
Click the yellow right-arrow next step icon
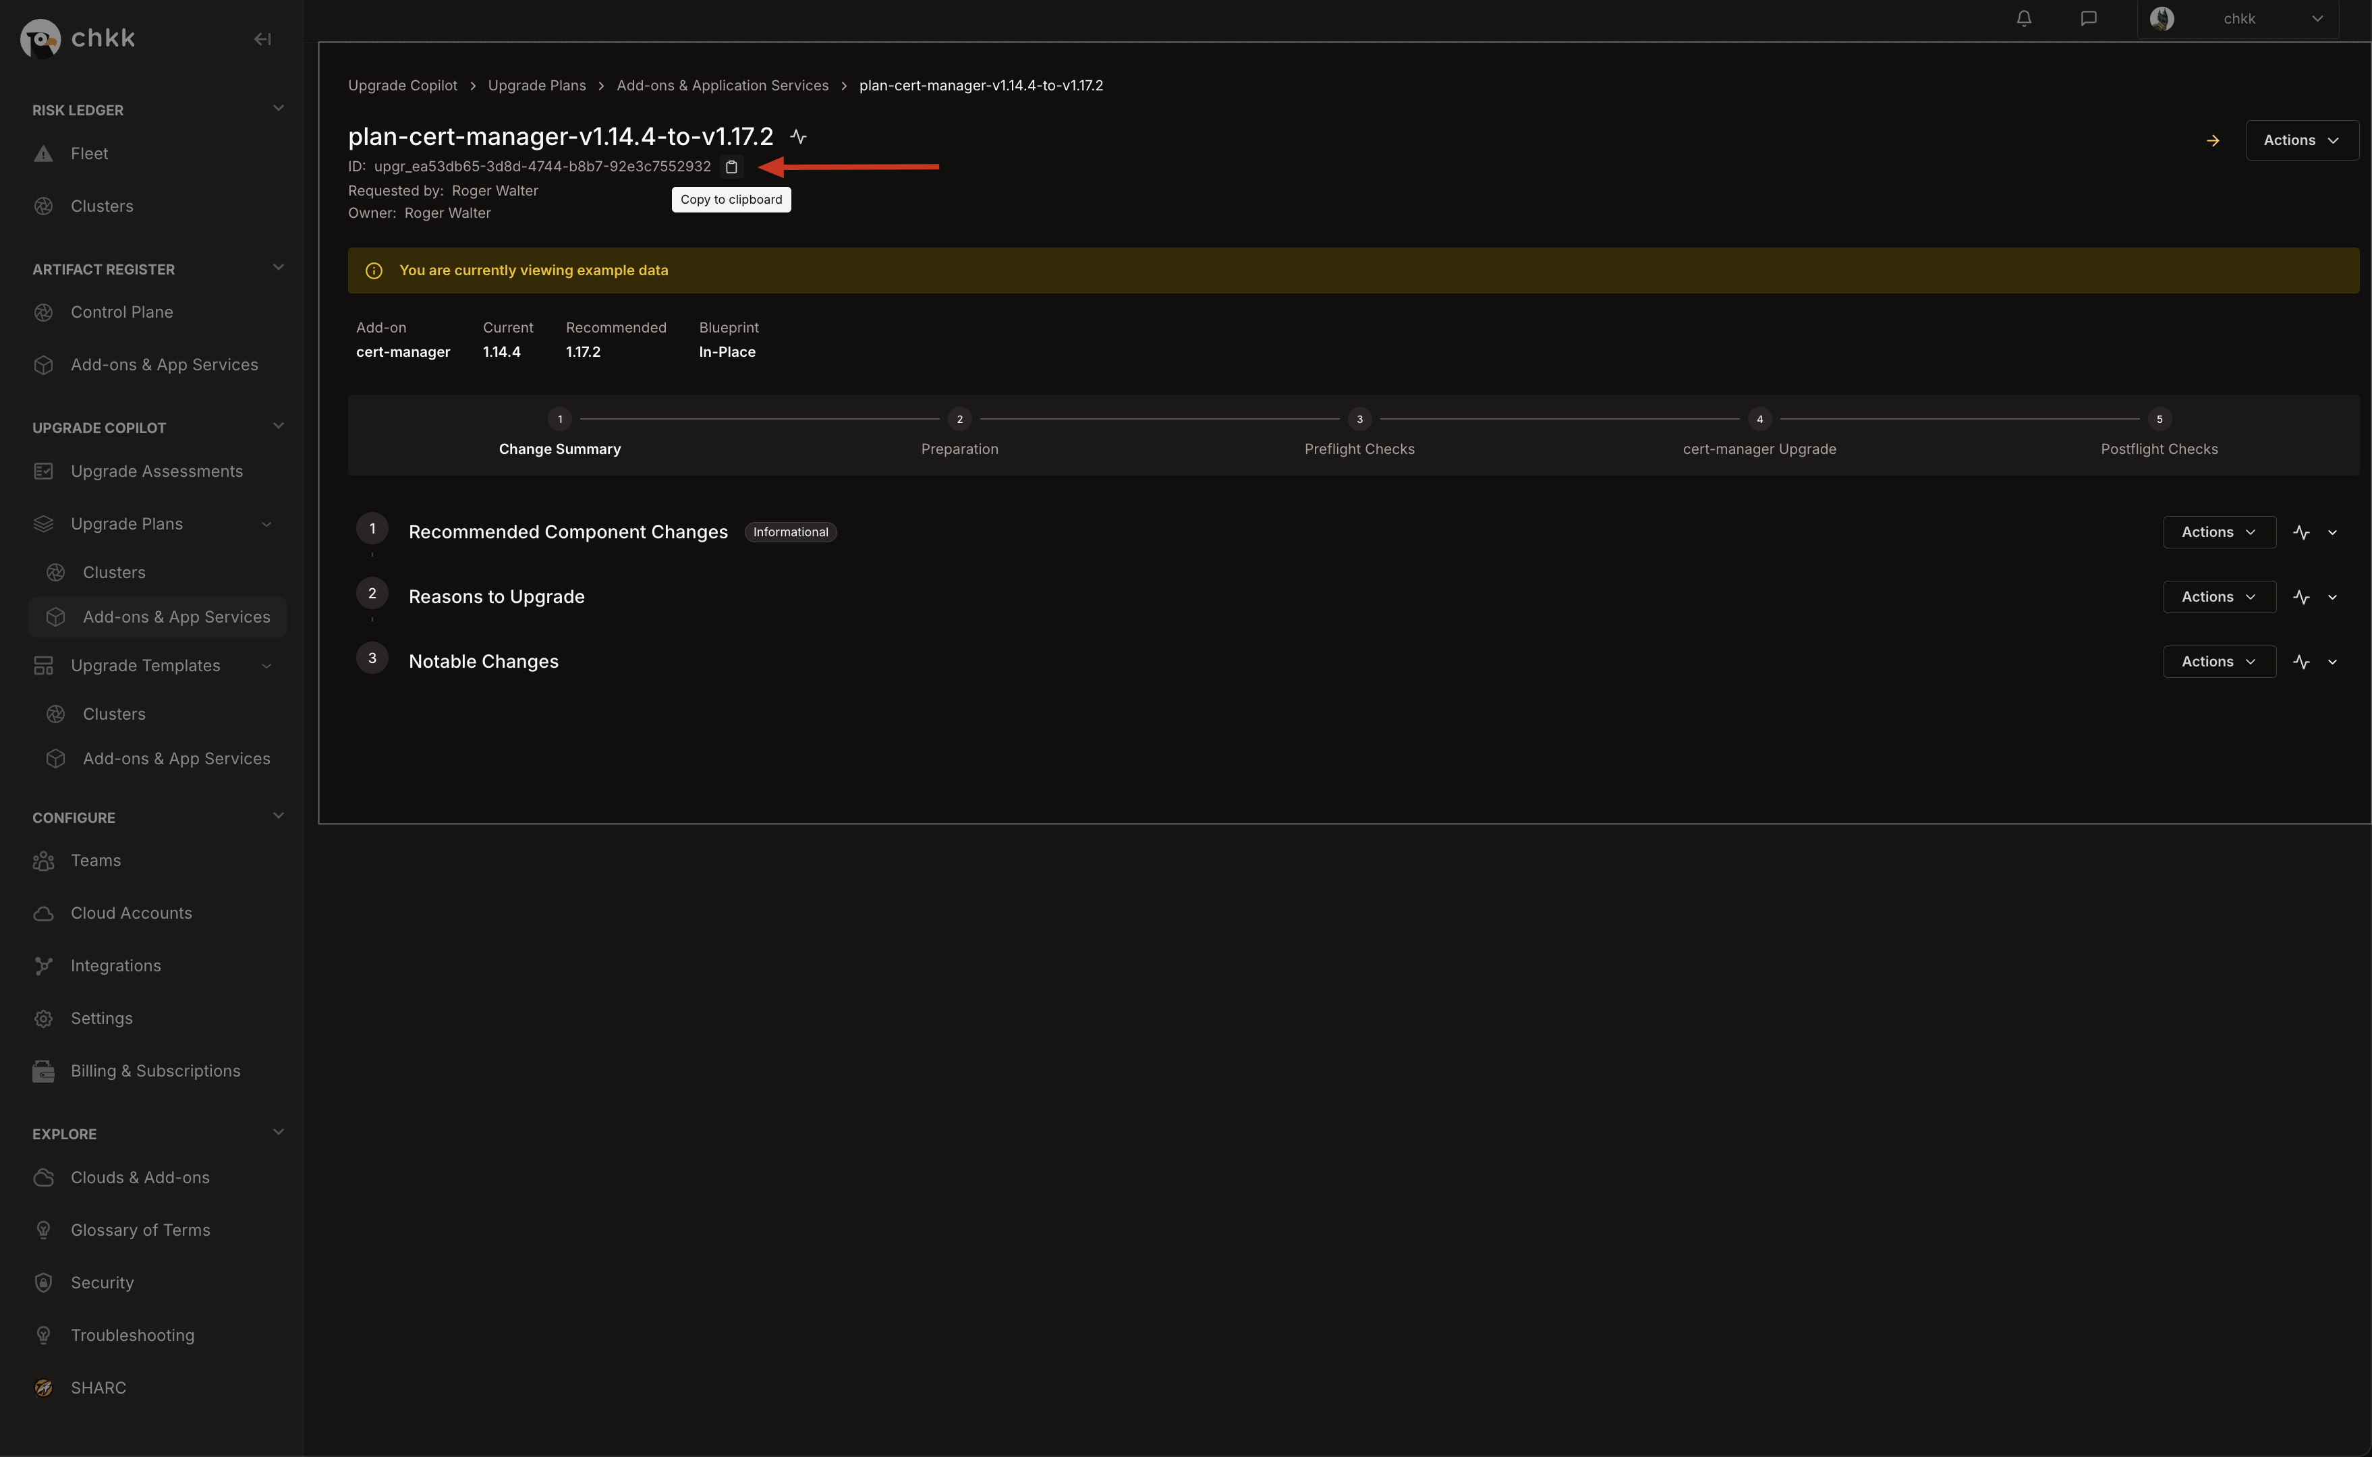pos(2213,141)
